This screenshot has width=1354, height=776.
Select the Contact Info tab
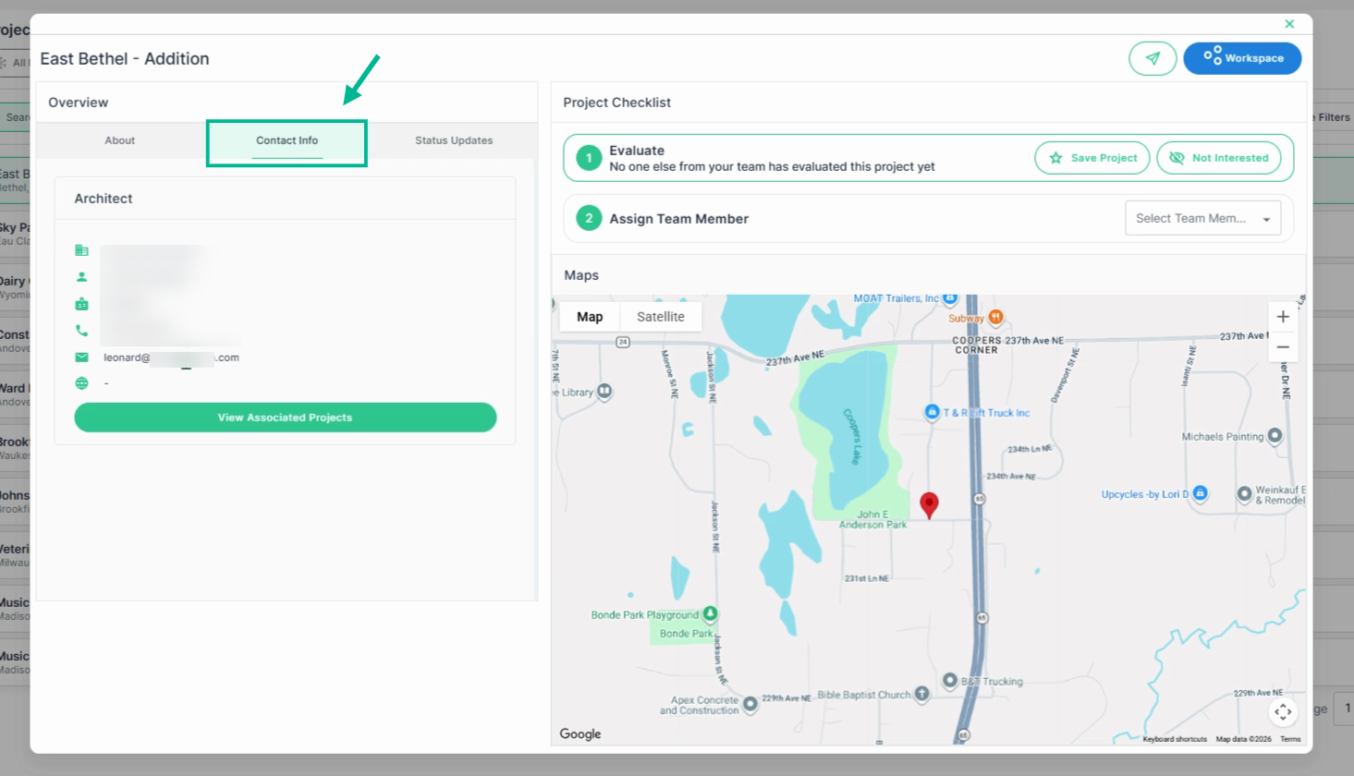tap(287, 141)
